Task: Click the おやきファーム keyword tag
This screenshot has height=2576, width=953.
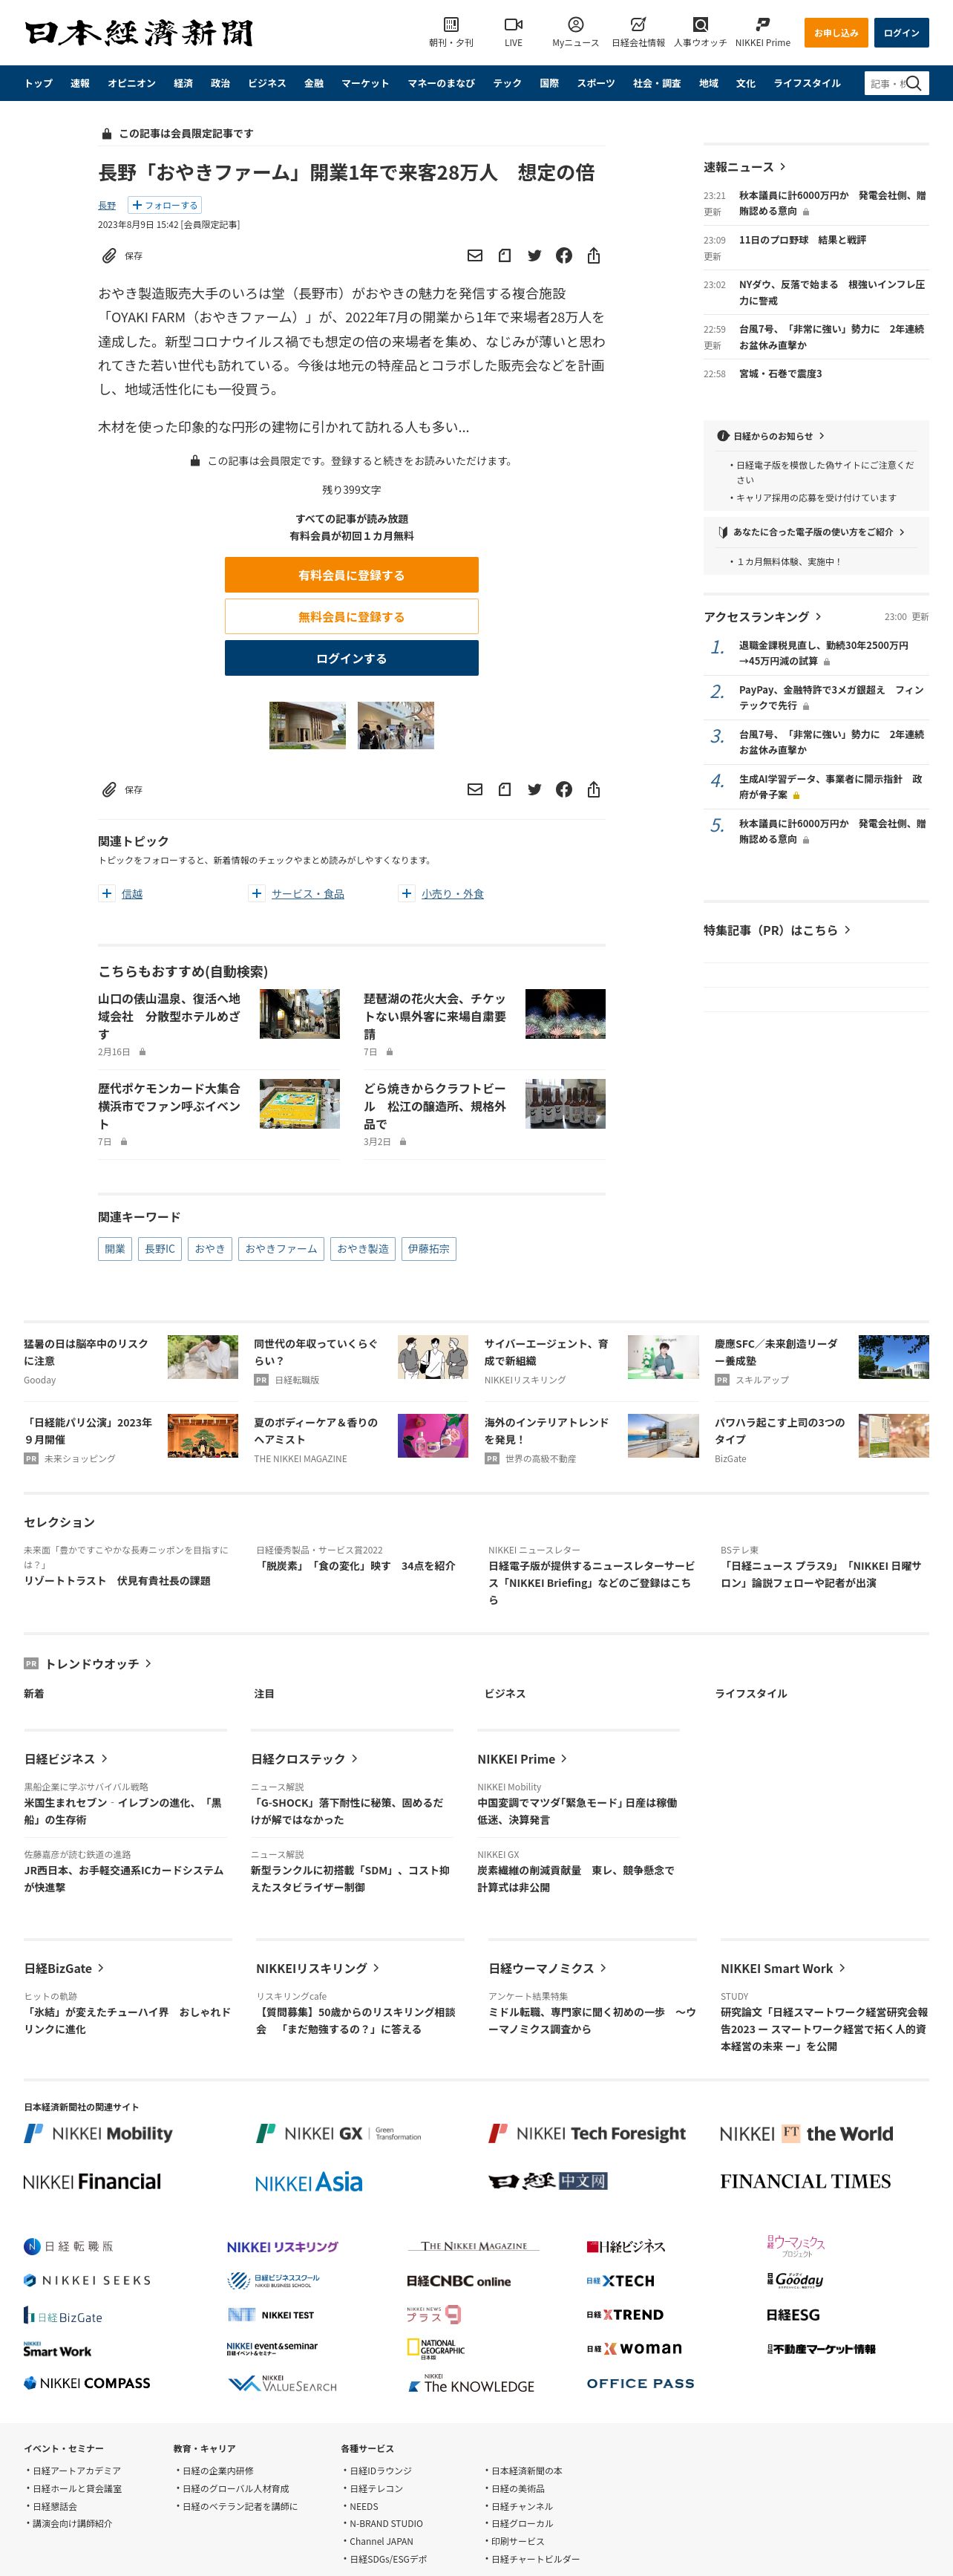Action: pos(281,1249)
